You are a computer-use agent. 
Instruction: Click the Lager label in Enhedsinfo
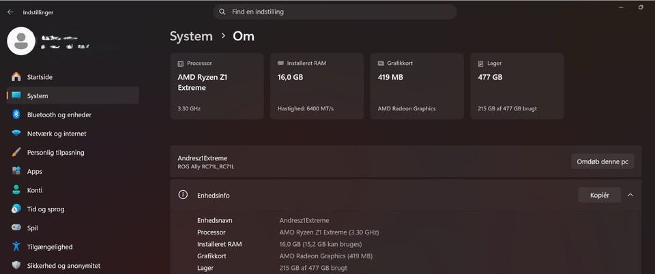click(x=205, y=268)
